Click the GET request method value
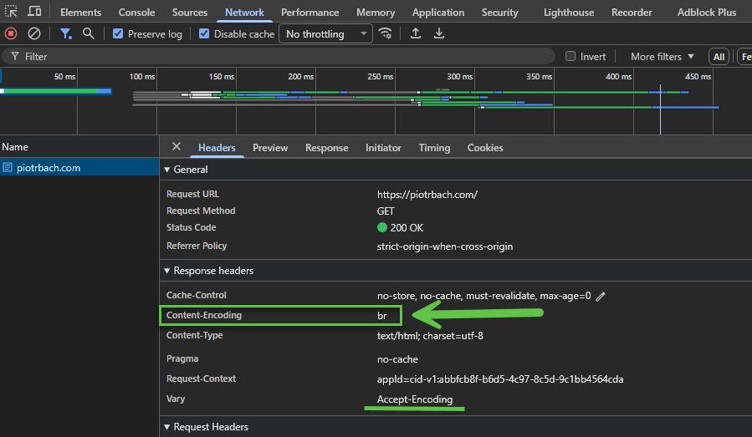The height and width of the screenshot is (437, 752). pyautogui.click(x=386, y=211)
